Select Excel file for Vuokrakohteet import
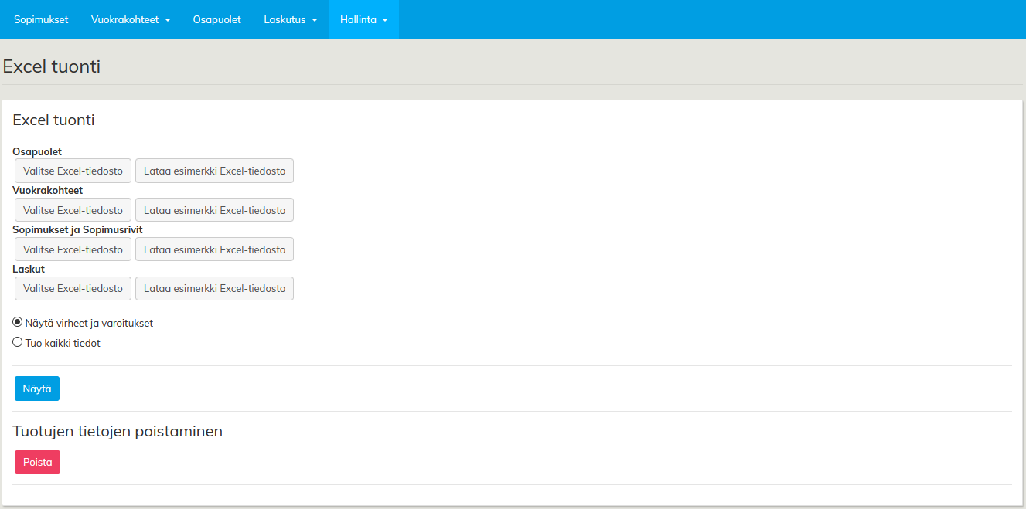 (x=73, y=210)
